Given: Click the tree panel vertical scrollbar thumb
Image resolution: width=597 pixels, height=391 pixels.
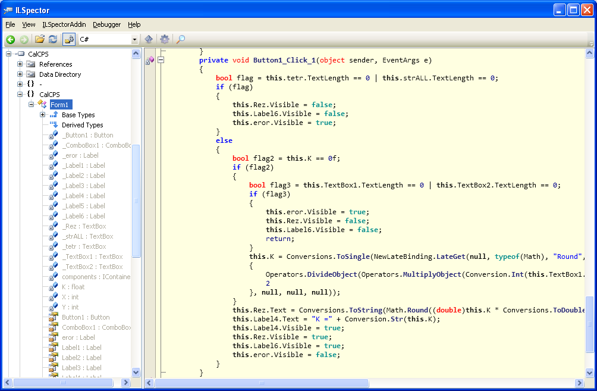Looking at the screenshot, I should coord(136,201).
